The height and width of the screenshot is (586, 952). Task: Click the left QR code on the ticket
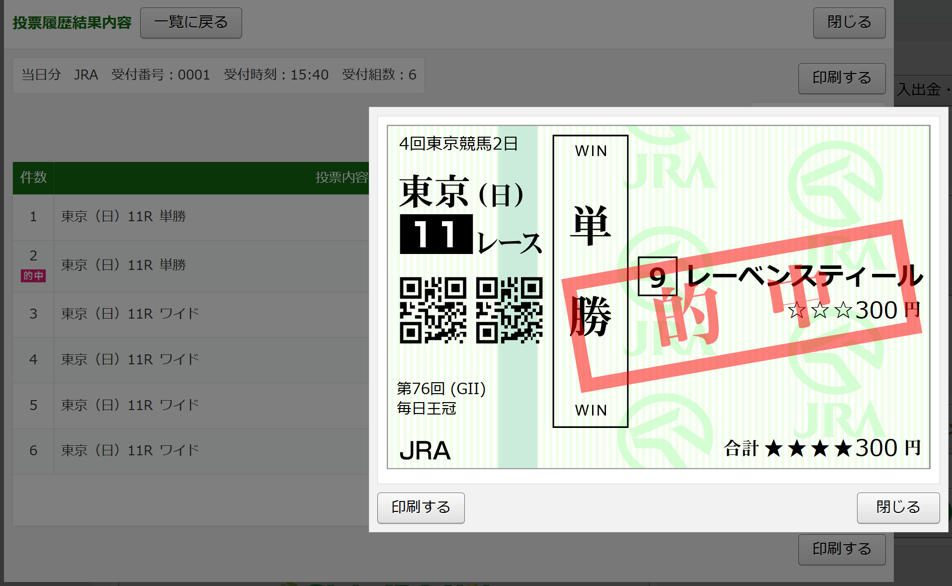433,310
